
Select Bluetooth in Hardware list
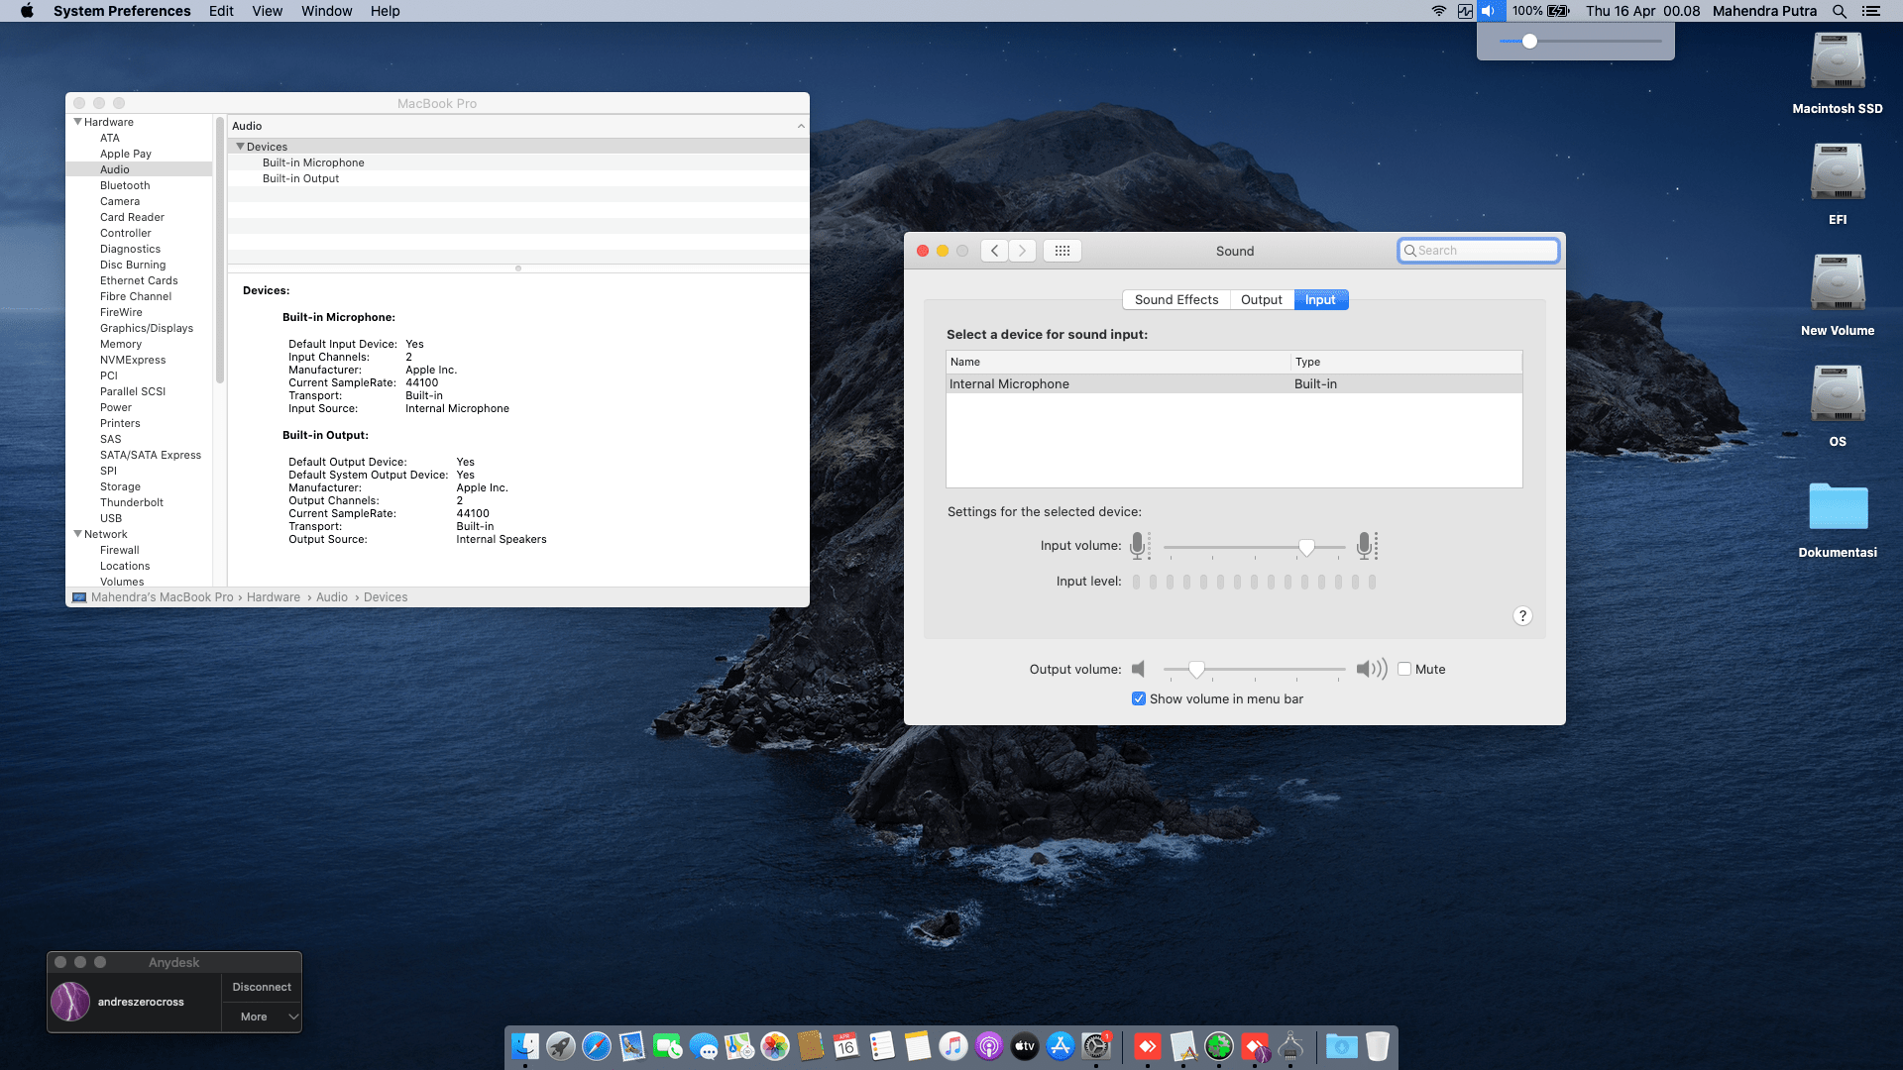coord(125,185)
